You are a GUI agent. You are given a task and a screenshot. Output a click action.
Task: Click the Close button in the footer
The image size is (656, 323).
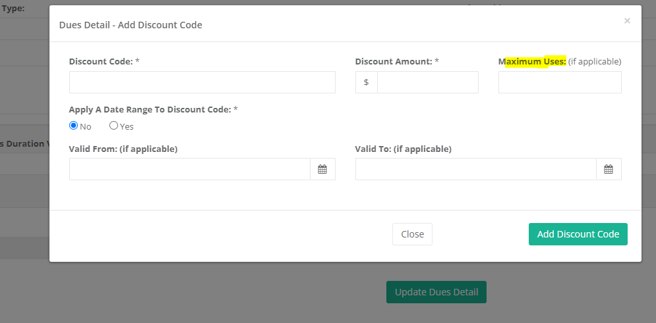pyautogui.click(x=412, y=234)
